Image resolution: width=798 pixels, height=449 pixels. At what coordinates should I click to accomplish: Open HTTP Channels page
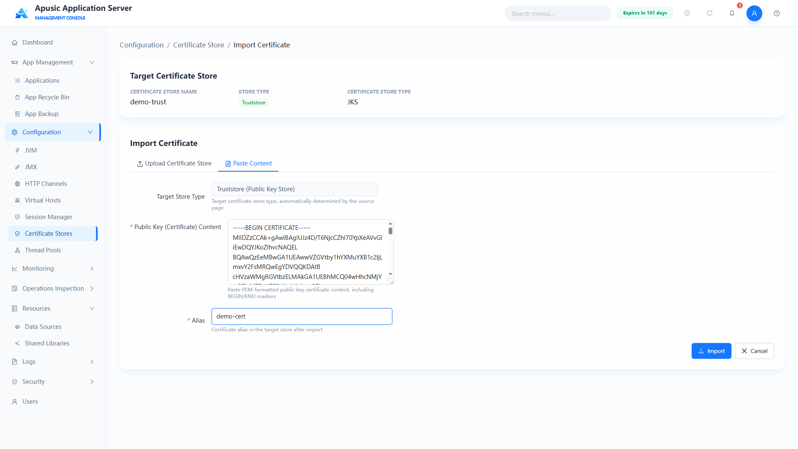pos(53,184)
